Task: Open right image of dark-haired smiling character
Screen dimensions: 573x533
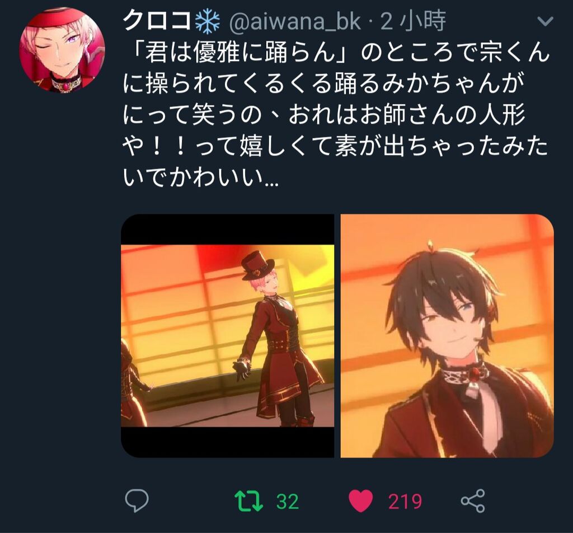Action: coord(447,335)
